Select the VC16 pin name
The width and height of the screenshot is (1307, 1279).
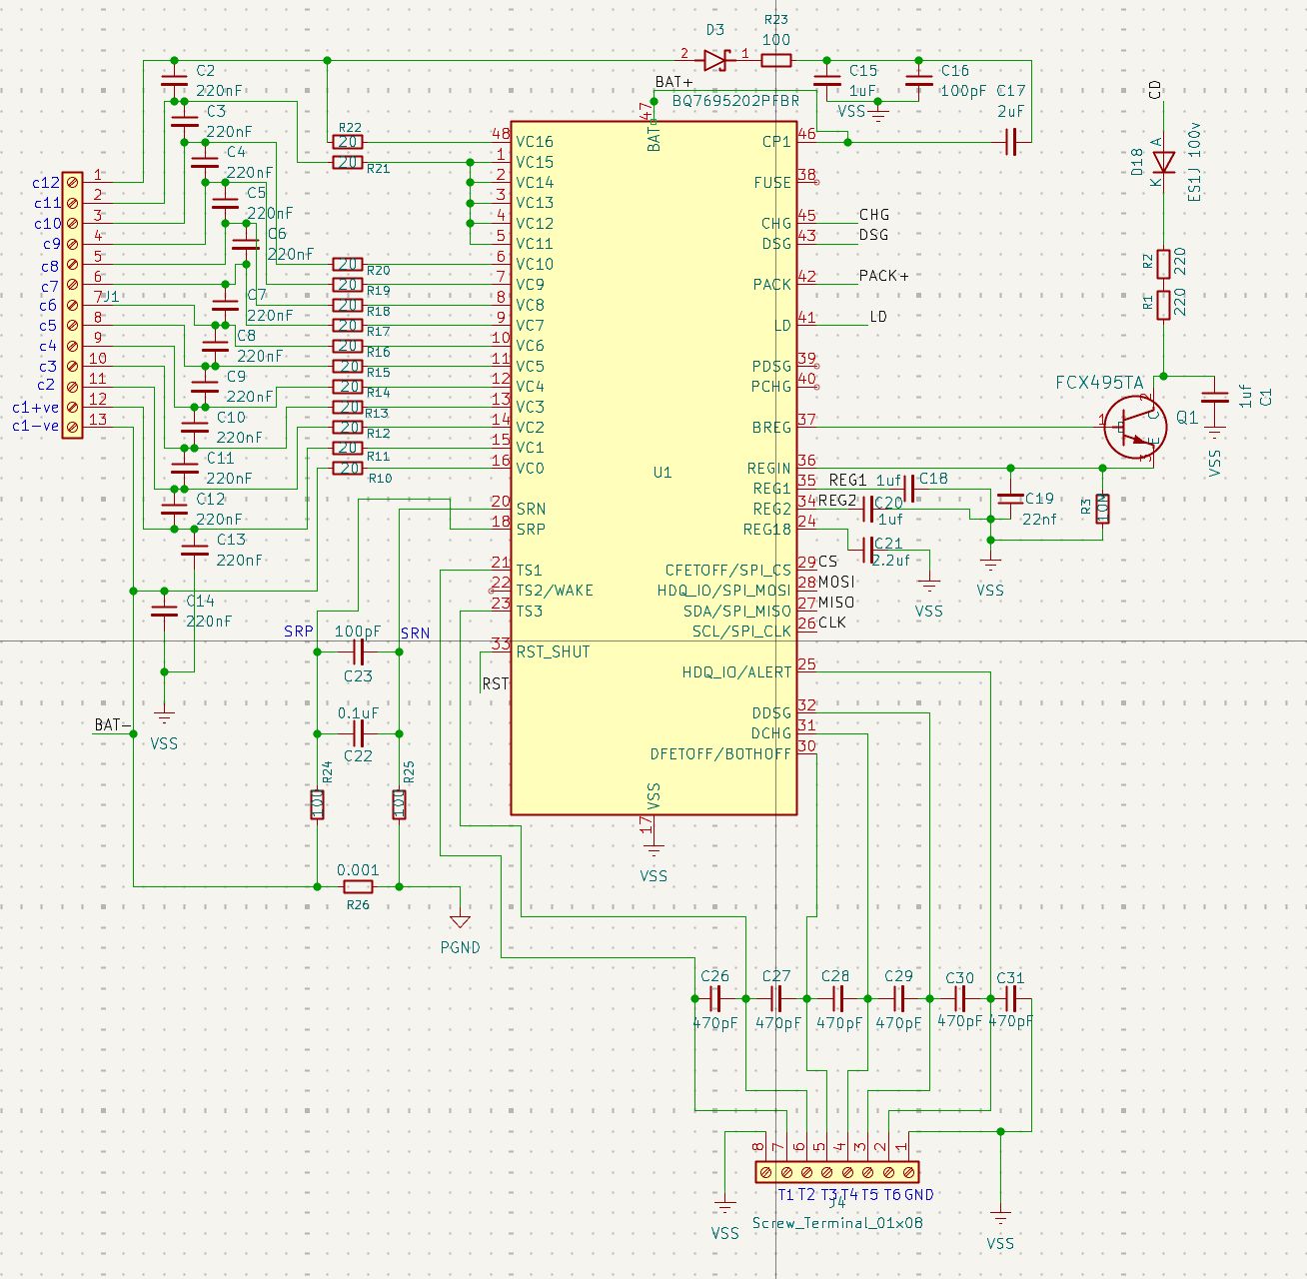pos(535,142)
